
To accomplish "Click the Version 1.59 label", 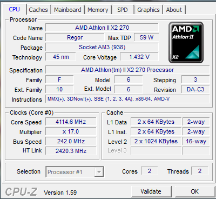I will pyautogui.click(x=60, y=193).
